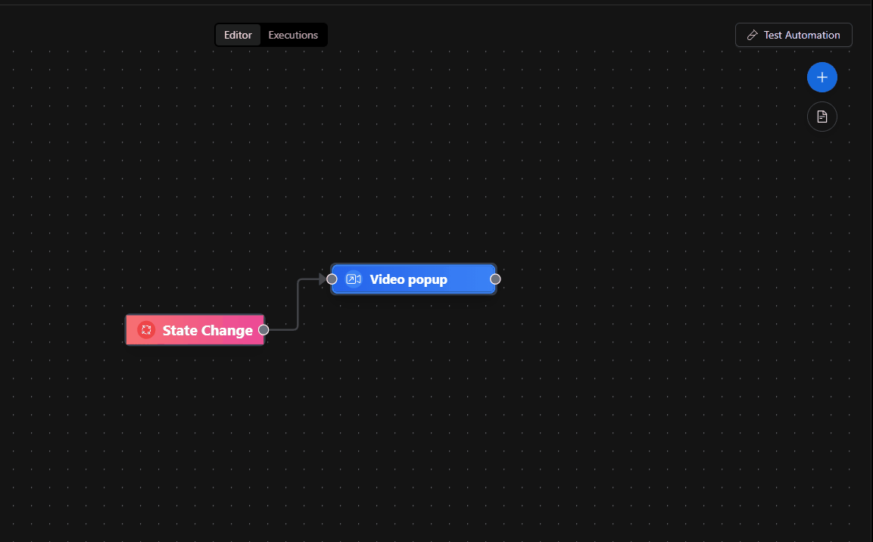This screenshot has height=542, width=873.
Task: Click the video camera icon on Video popup
Action: 353,279
